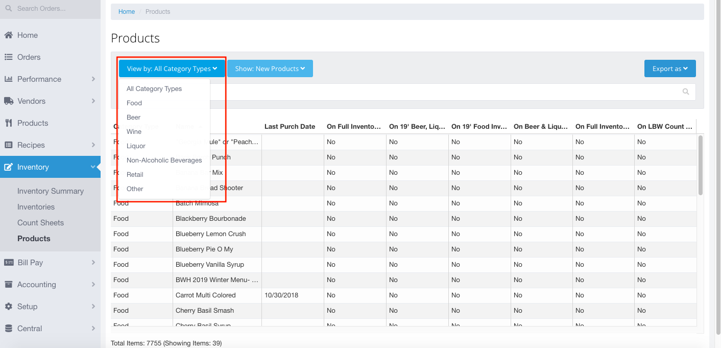Click the Home house icon in sidebar

coord(9,35)
